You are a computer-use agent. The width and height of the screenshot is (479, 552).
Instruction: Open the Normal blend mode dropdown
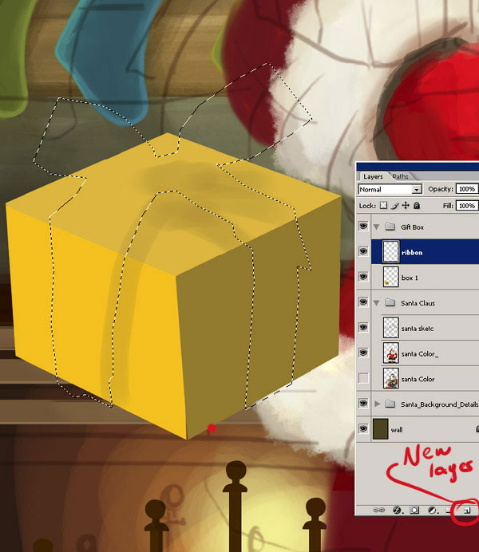pyautogui.click(x=390, y=189)
